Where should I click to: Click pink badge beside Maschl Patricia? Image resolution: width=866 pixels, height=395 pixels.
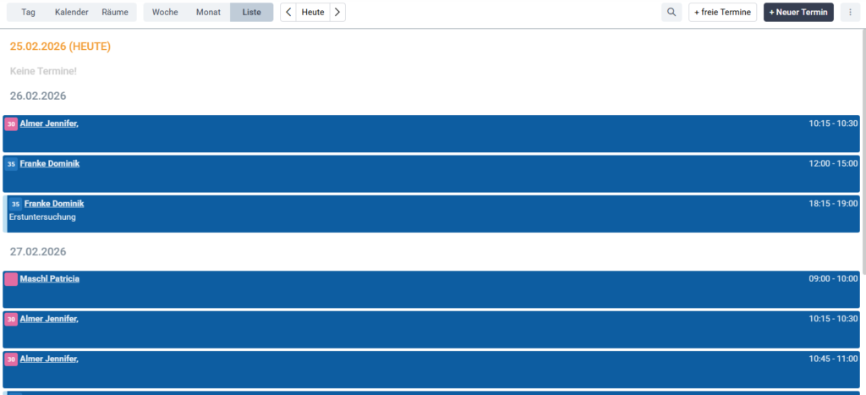tap(11, 279)
